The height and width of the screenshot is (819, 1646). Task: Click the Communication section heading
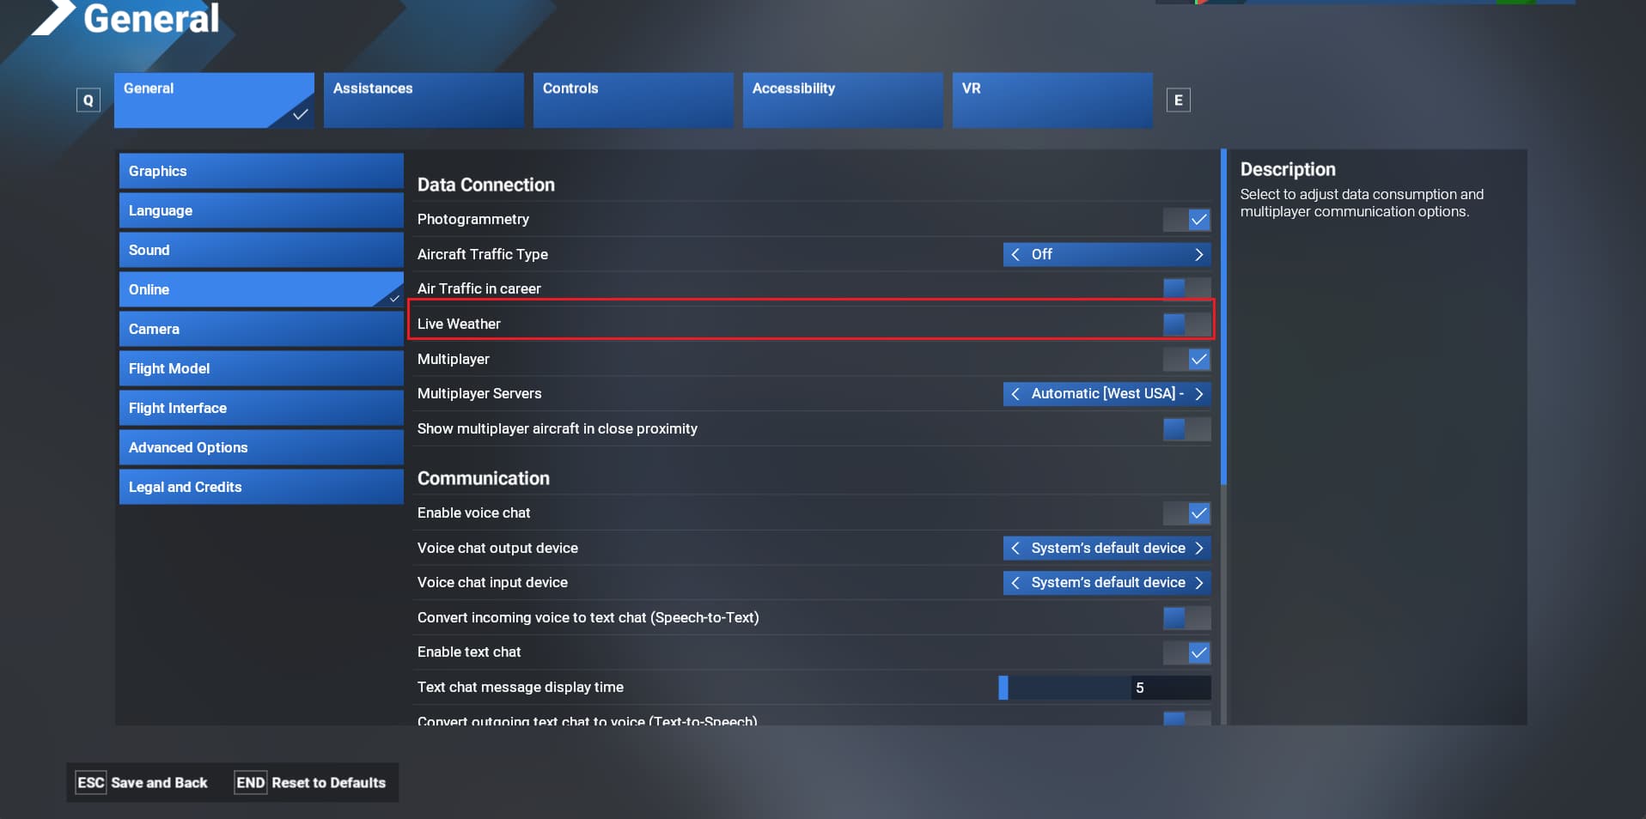coord(484,478)
